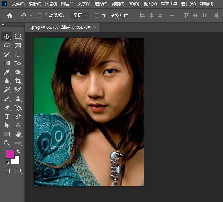Image resolution: width=223 pixels, height=202 pixels.
Task: Select the 3D Material Eyedropper tool
Action: click(18, 90)
